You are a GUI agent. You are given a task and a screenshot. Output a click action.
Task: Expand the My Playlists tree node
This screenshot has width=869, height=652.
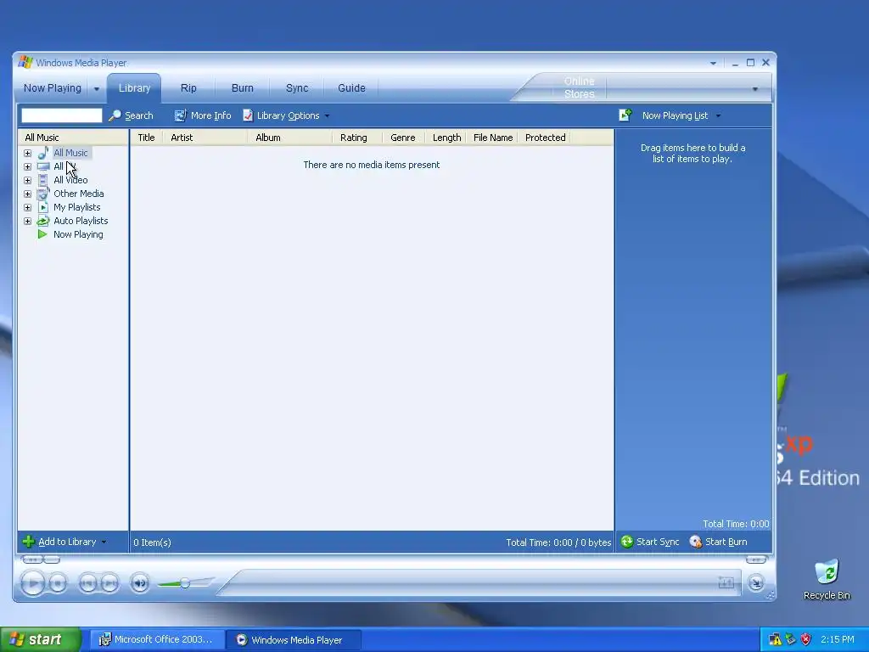27,207
